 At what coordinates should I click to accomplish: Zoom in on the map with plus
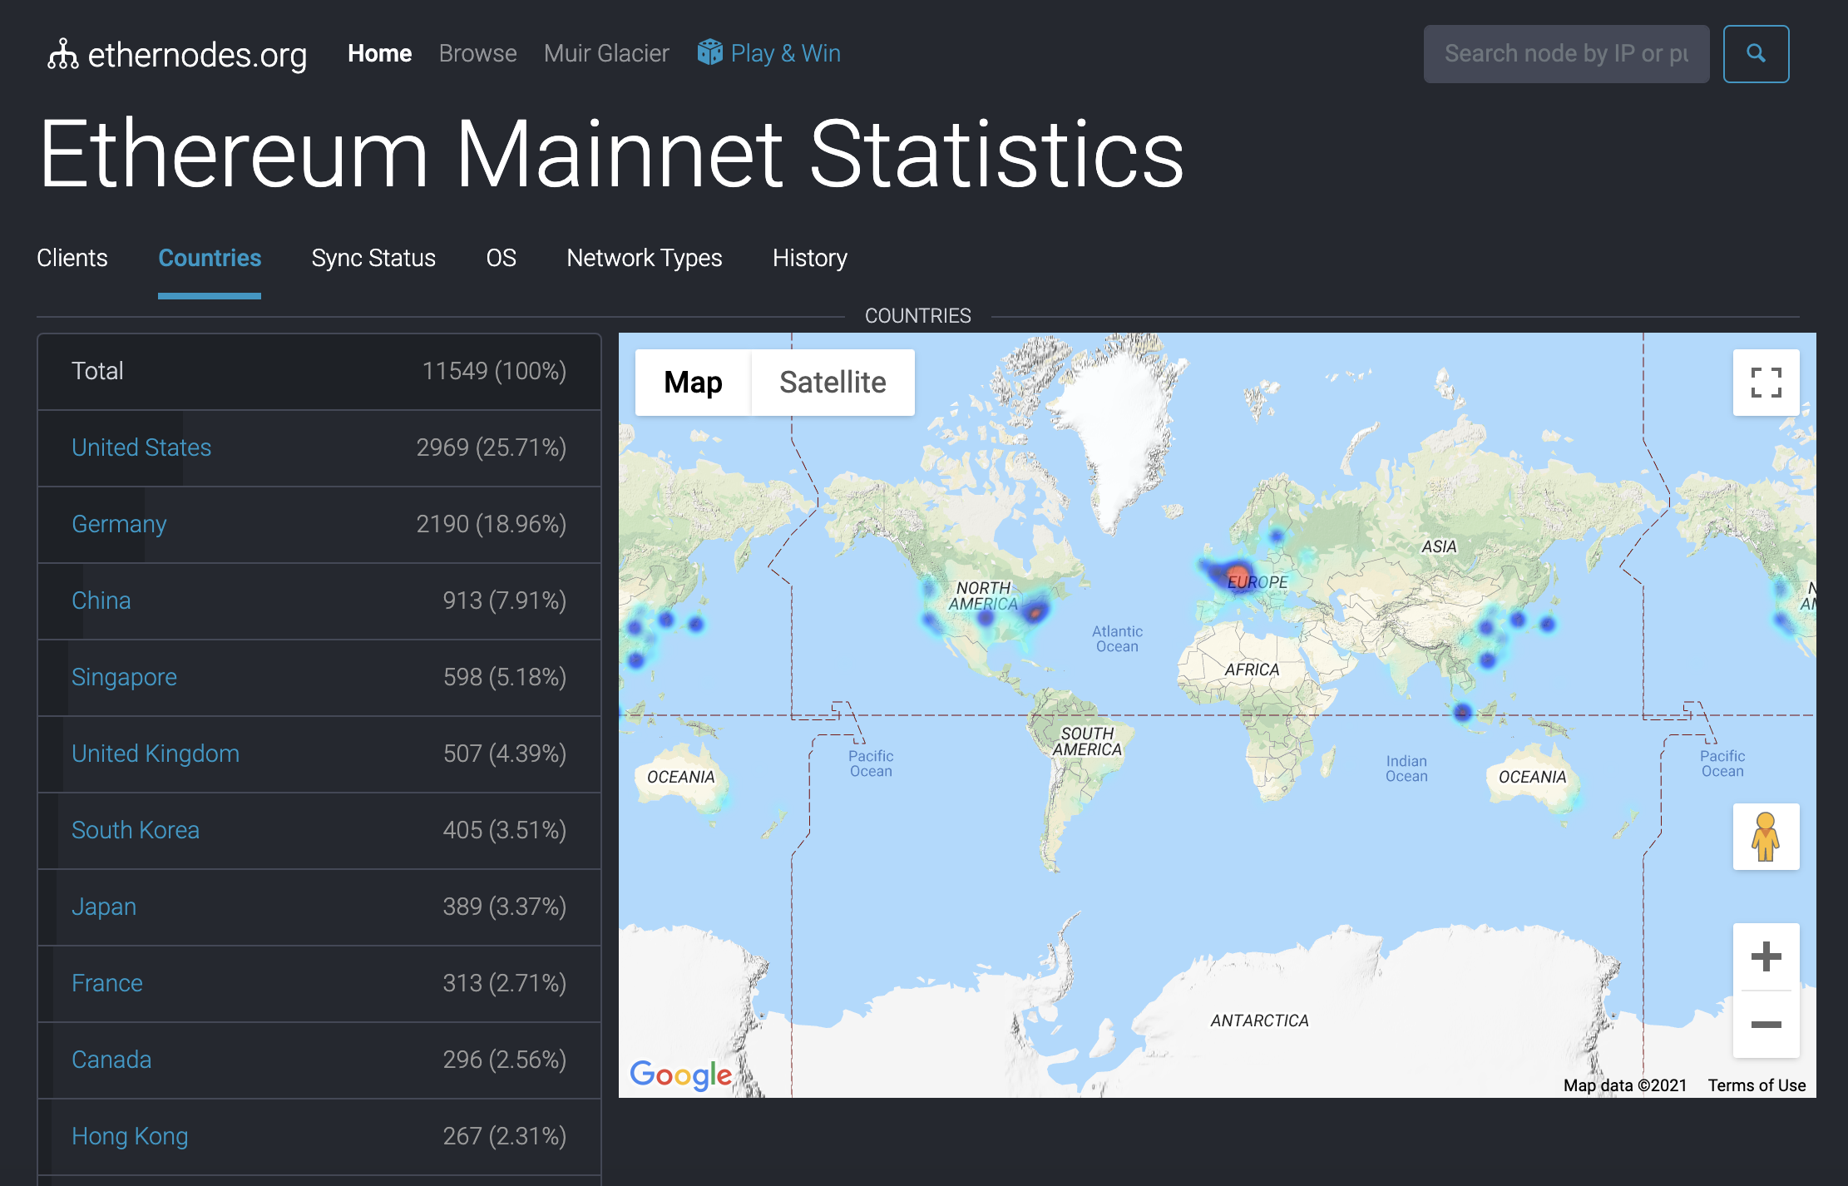[x=1766, y=956]
